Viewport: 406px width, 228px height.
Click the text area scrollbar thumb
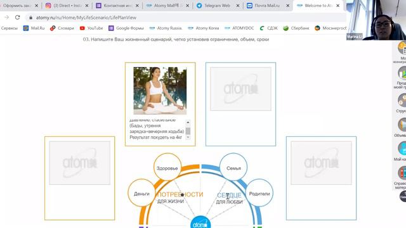point(188,130)
